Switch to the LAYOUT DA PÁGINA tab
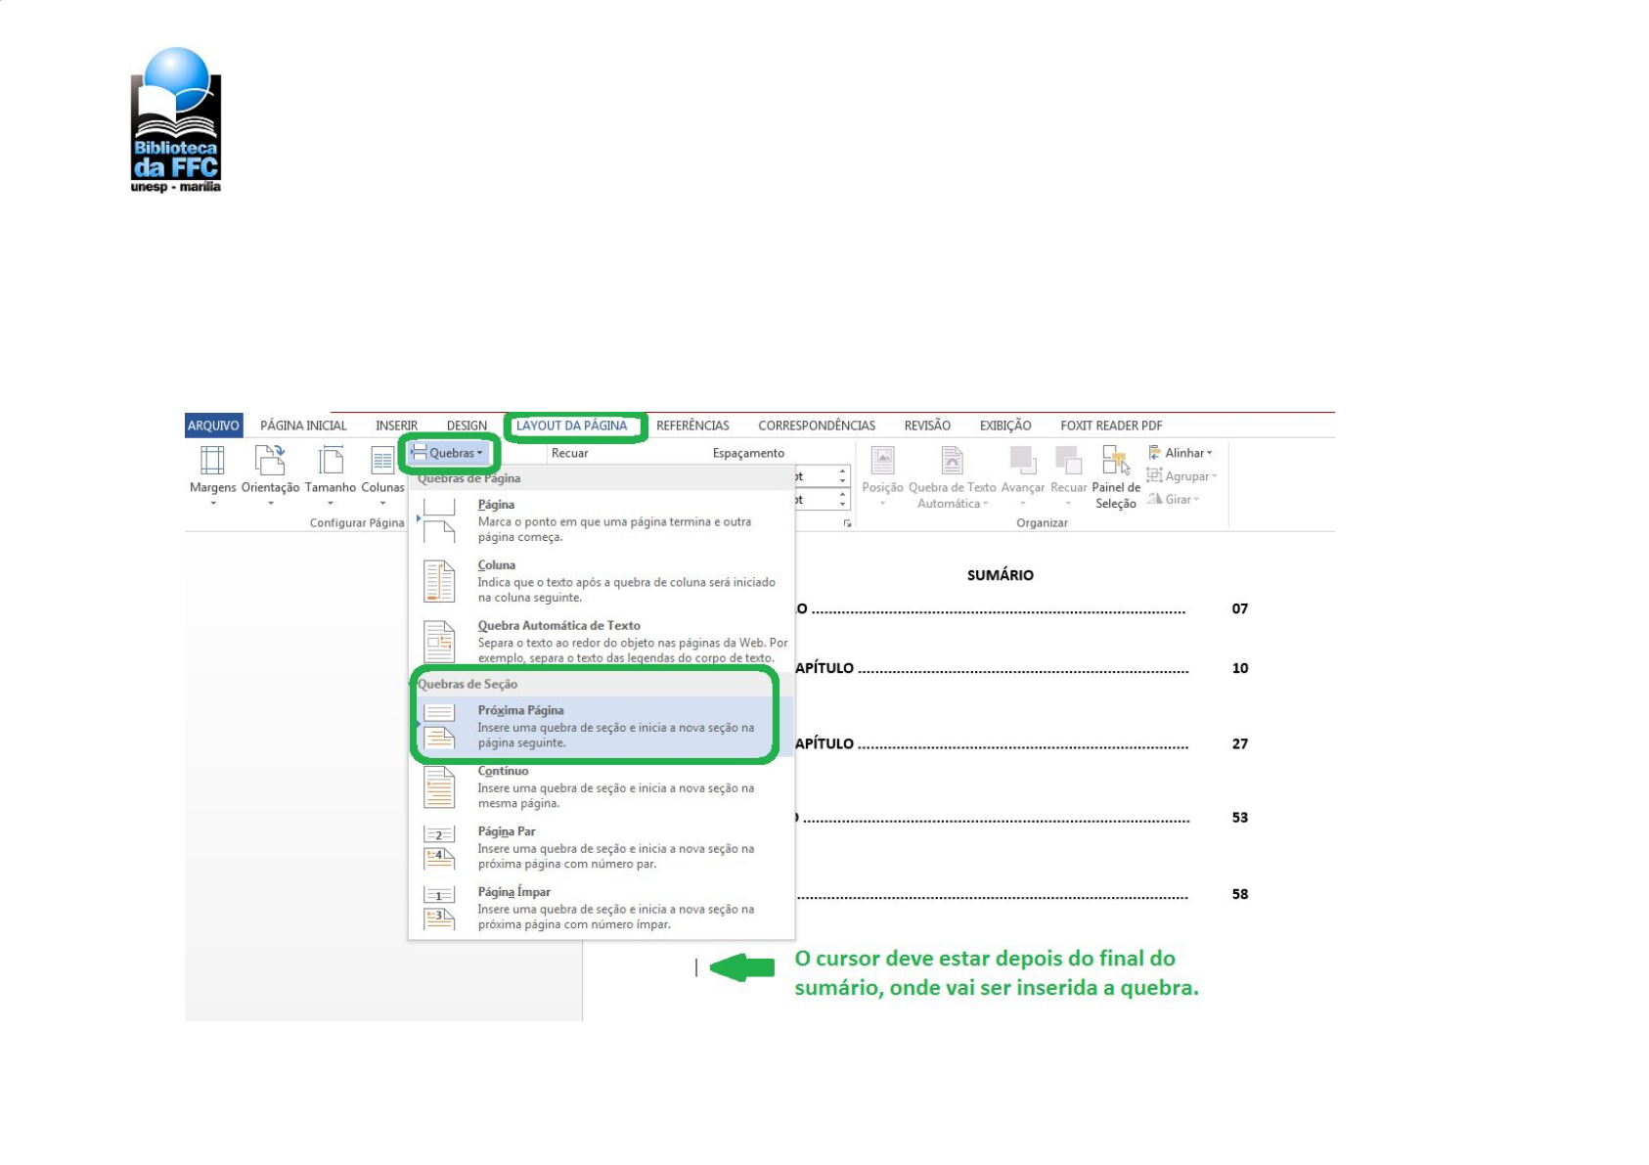This screenshot has width=1649, height=1165. (571, 426)
